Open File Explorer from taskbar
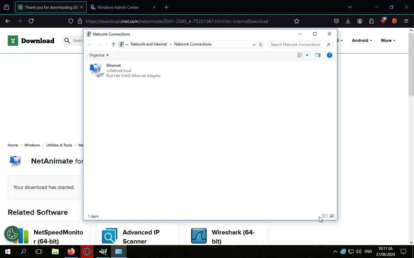 (x=55, y=252)
